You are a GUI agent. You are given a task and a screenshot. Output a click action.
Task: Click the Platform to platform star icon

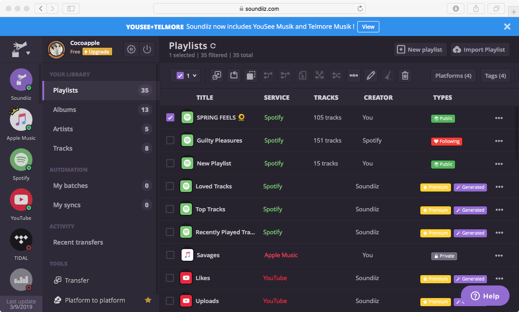coord(148,300)
